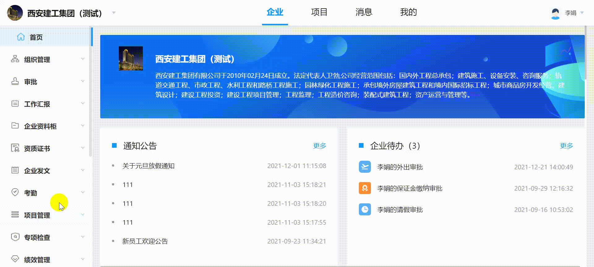Image resolution: width=594 pixels, height=267 pixels.
Task: Expand the 项目管理 chevron
Action: pyautogui.click(x=83, y=214)
